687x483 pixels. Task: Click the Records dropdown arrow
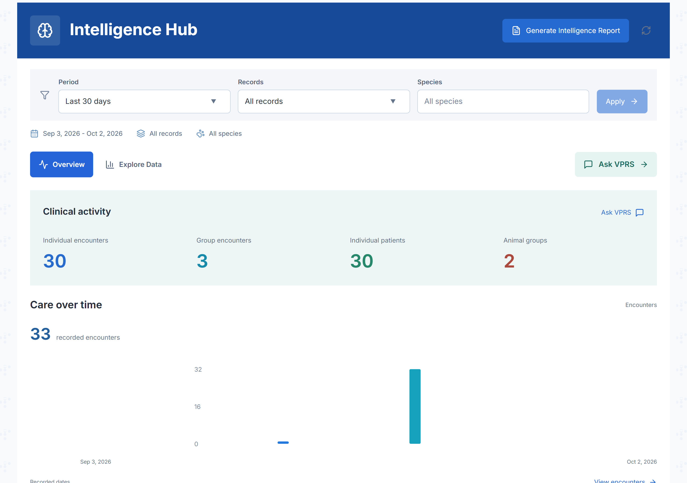click(x=393, y=101)
